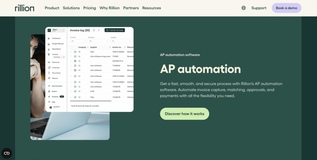This screenshot has height=160, width=317.
Task: Click the refresh icon beside Invoice log
Action: (94, 30)
